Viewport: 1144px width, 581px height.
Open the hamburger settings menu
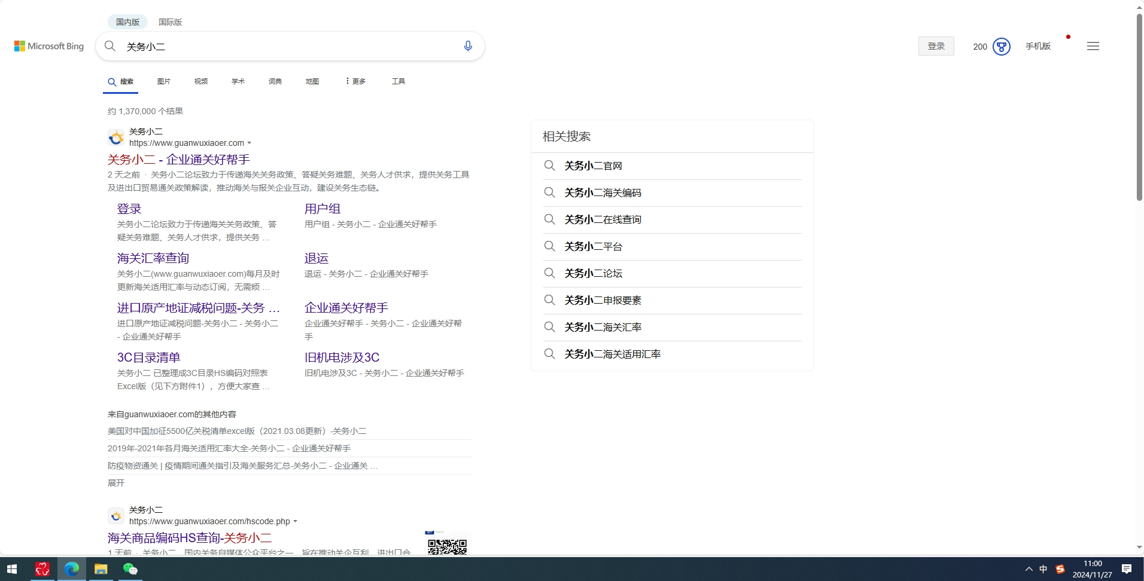tap(1093, 46)
